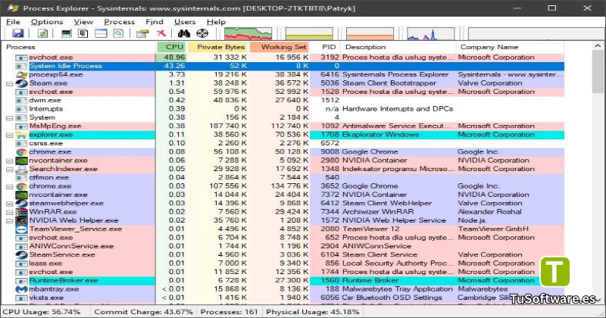This screenshot has height=318, width=606.
Task: Open the Users menu
Action: pyautogui.click(x=185, y=22)
